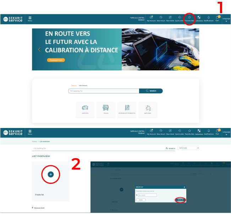Expand the Language menu on List overview page
The image size is (231, 214).
(226, 134)
